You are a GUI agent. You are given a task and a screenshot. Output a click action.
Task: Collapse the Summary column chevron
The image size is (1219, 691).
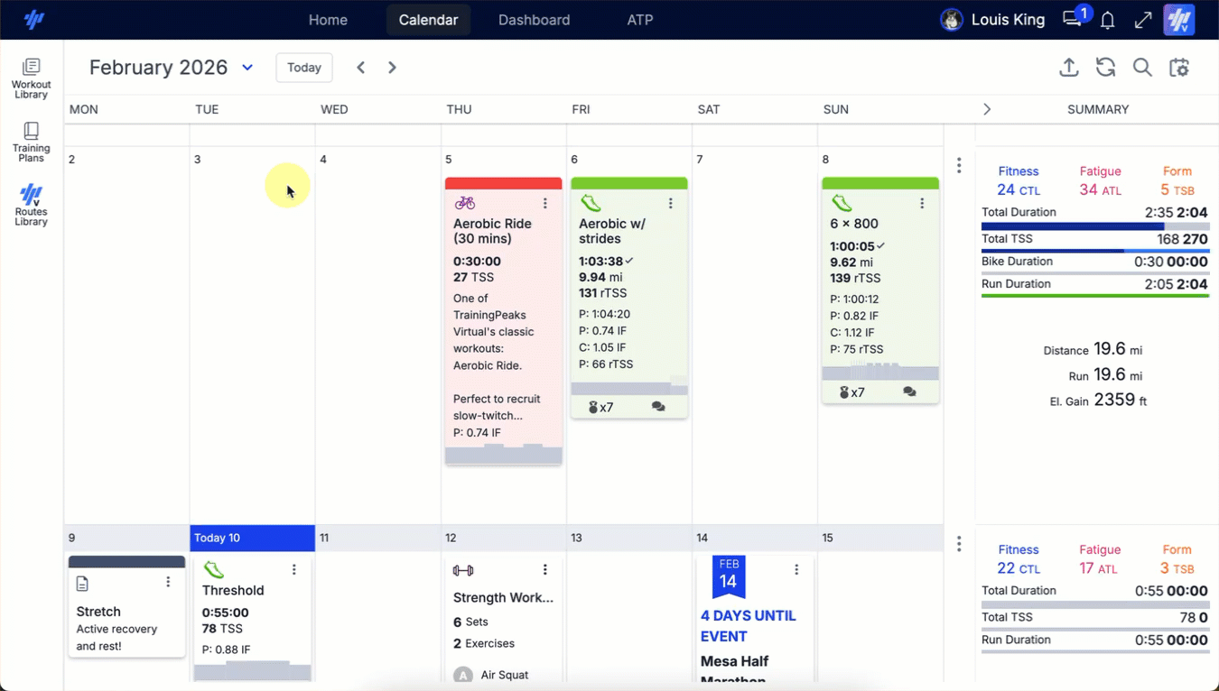(987, 109)
